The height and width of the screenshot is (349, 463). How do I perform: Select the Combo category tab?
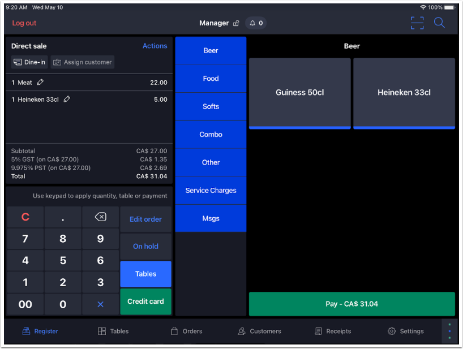tap(210, 134)
